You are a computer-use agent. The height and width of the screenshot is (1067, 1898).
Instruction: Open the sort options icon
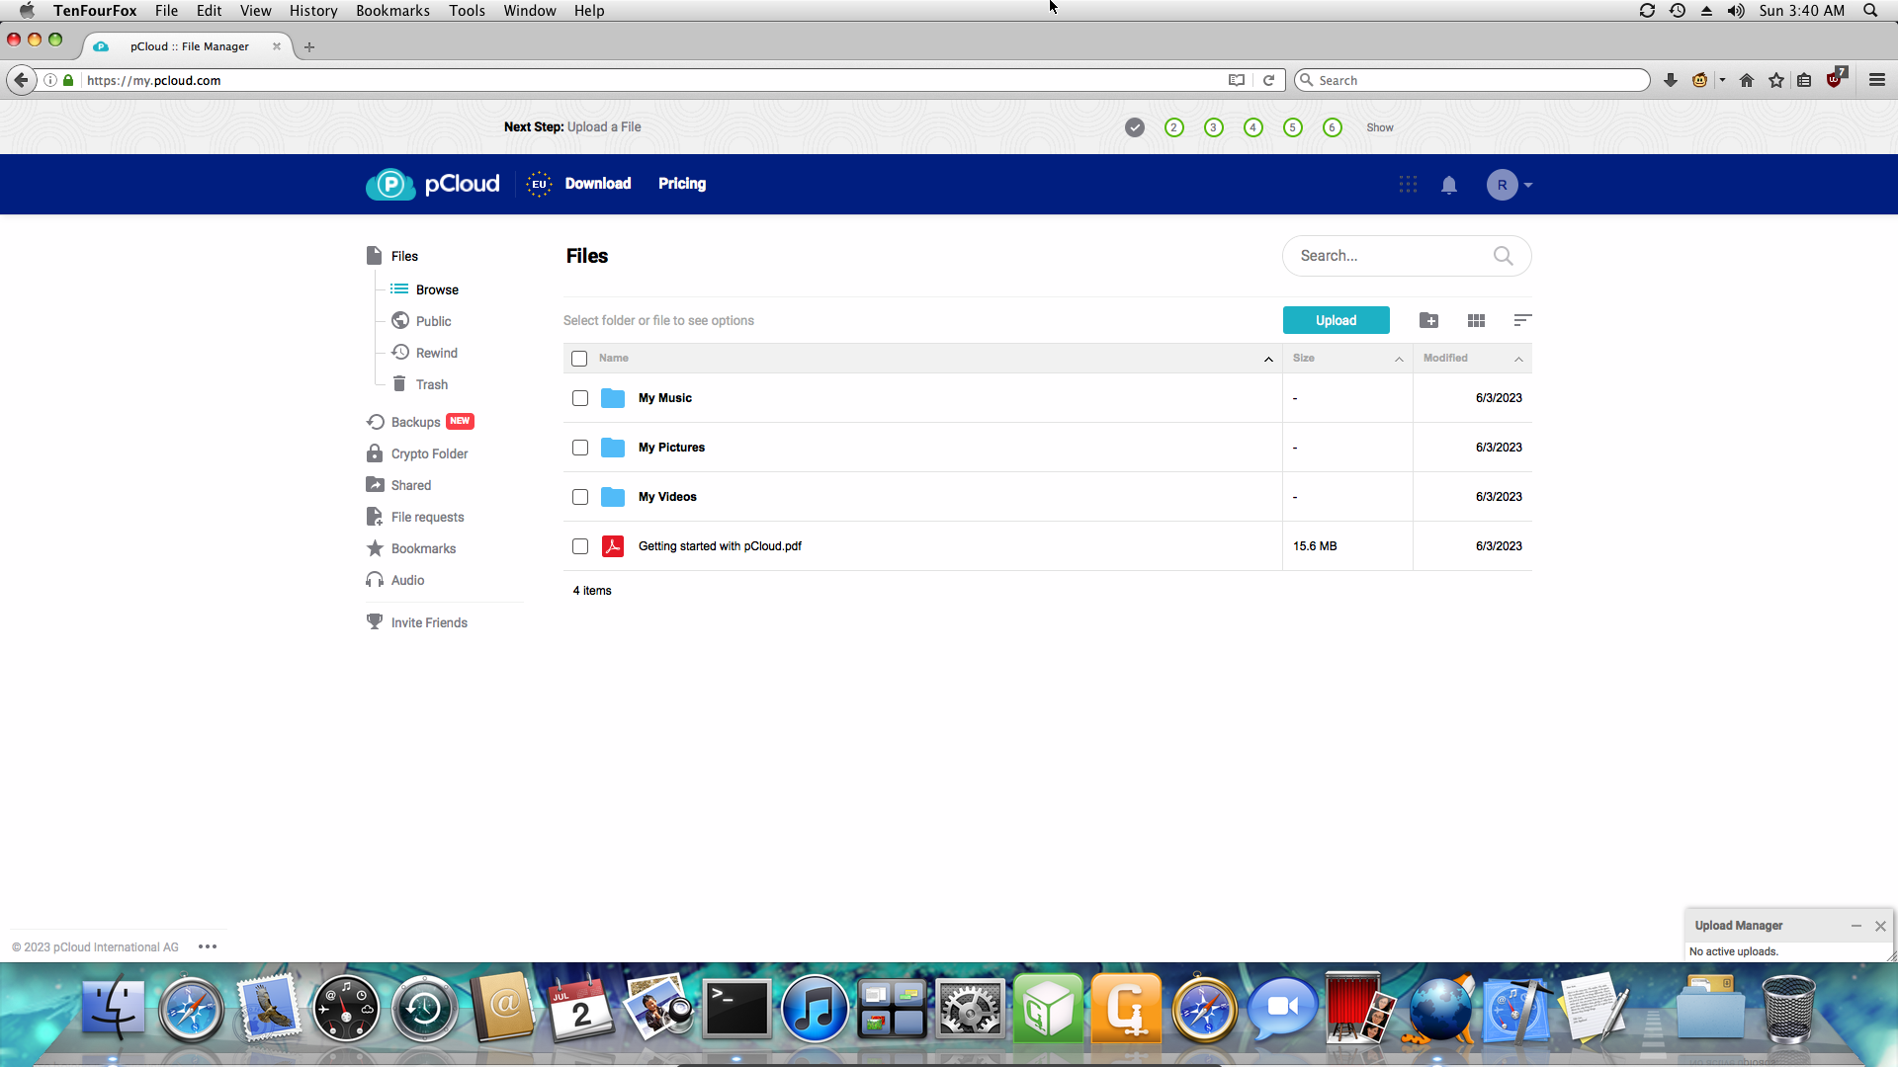click(1522, 320)
